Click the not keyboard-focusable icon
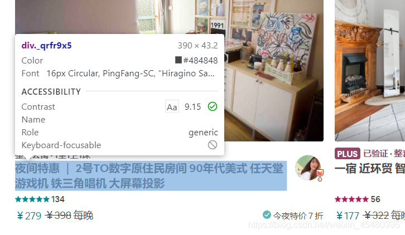Image resolution: width=405 pixels, height=235 pixels. point(213,145)
